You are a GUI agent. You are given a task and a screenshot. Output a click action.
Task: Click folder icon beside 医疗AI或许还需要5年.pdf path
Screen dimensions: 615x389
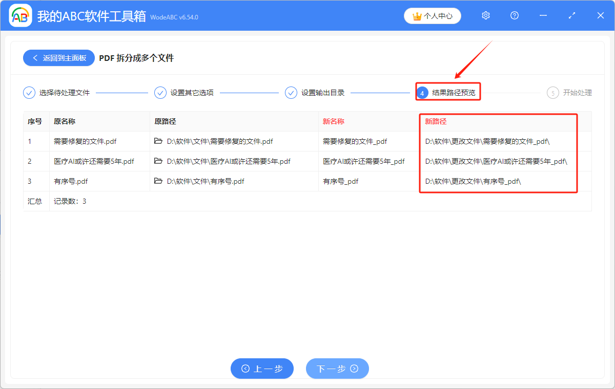pyautogui.click(x=159, y=161)
